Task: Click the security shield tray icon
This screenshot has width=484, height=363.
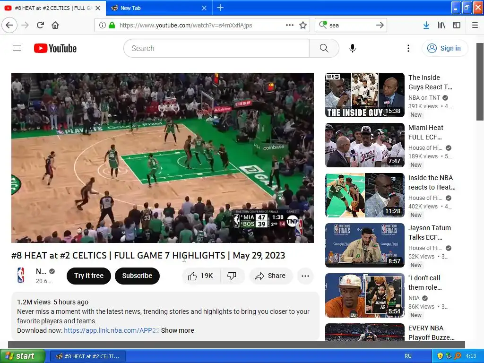Action: 440,356
